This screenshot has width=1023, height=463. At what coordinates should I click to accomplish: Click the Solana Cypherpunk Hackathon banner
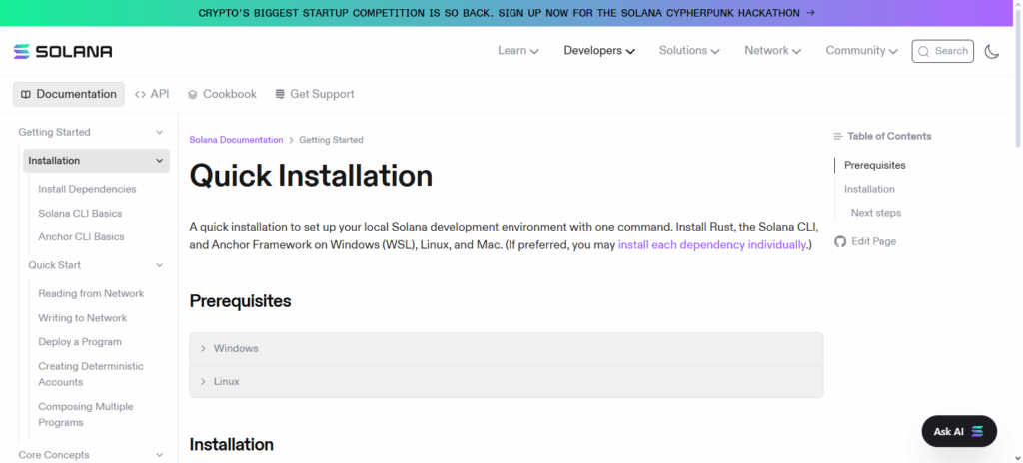[506, 13]
